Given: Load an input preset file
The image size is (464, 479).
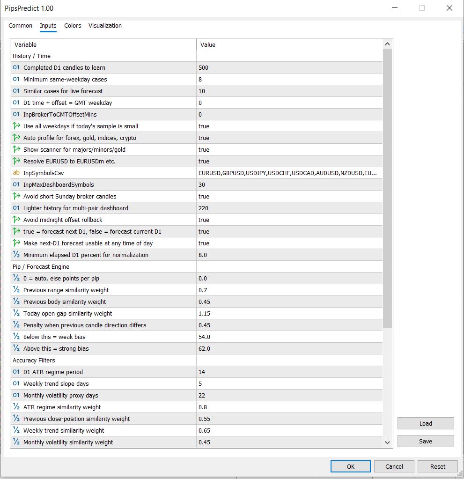Looking at the screenshot, I should tap(426, 423).
